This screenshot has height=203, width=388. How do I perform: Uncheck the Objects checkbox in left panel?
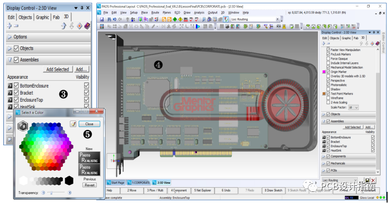[16, 48]
